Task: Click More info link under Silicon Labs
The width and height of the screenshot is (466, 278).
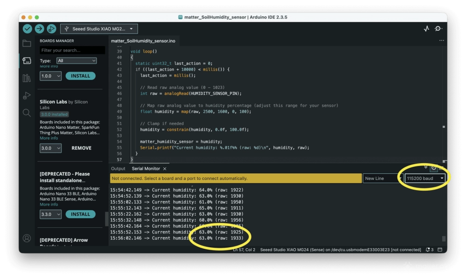Action: point(49,138)
